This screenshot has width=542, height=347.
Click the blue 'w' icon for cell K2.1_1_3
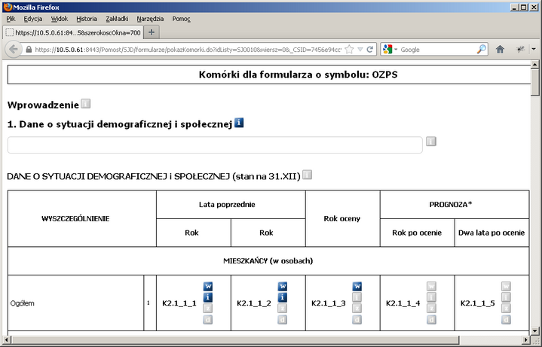pyautogui.click(x=357, y=287)
